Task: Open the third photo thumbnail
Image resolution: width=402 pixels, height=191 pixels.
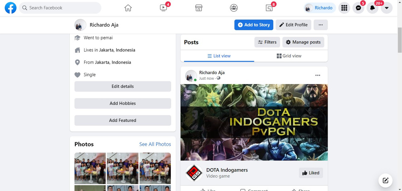Action: coord(155,168)
